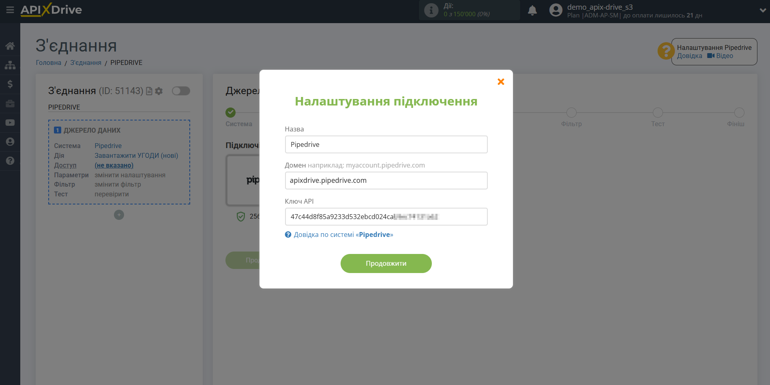Viewport: 770px width, 385px height.
Task: Click the info icon near actions counter
Action: 431,10
